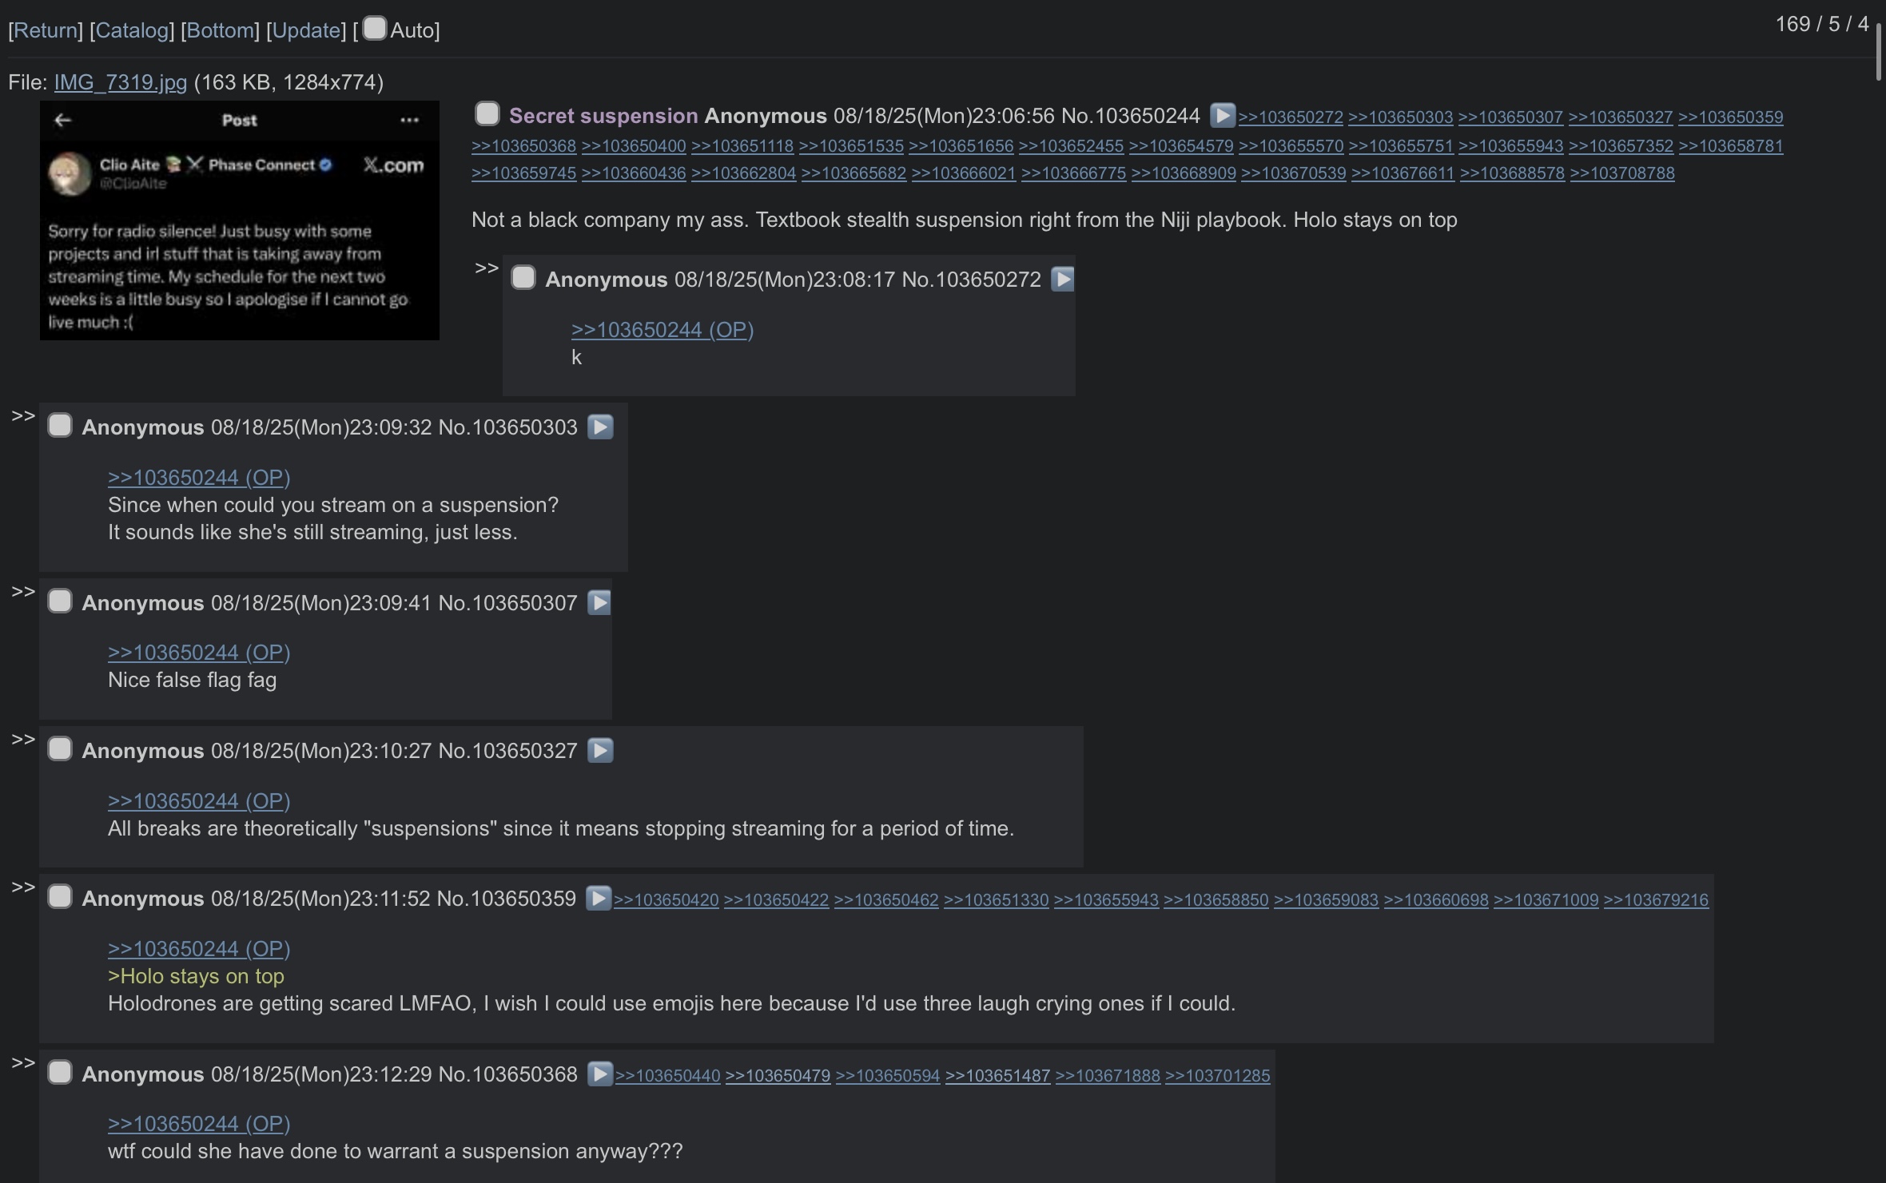Expand the Clio Aite tweet thumbnail

coord(239,220)
